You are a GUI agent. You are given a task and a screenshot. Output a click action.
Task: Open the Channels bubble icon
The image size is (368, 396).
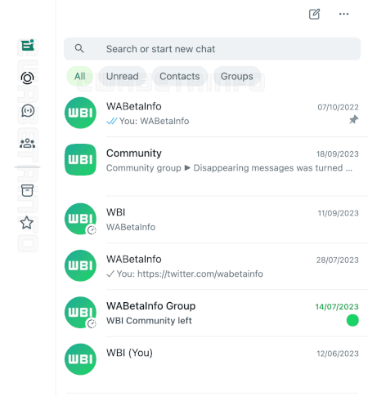coord(28,111)
